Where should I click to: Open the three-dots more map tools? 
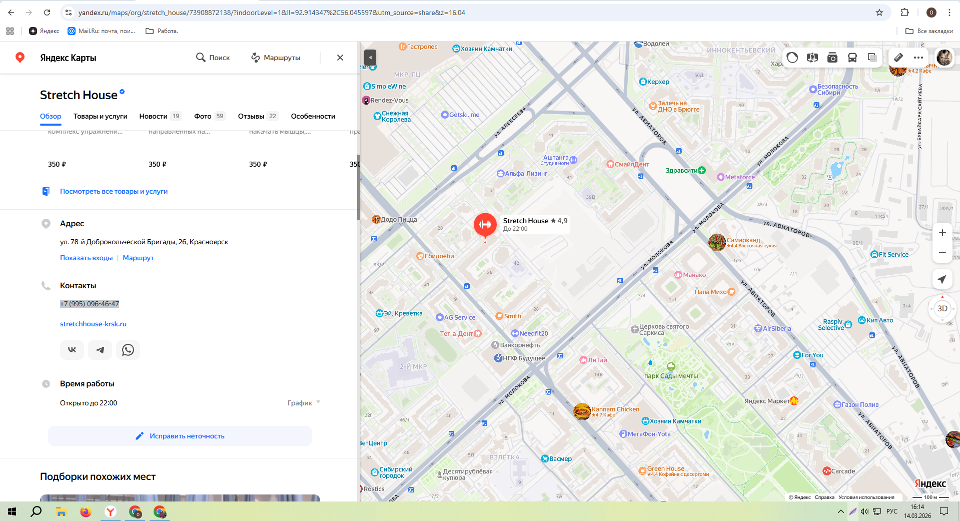(918, 58)
